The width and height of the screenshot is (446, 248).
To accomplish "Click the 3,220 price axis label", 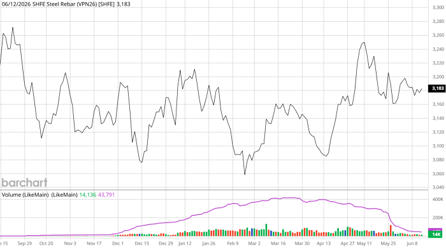I will coord(438,63).
